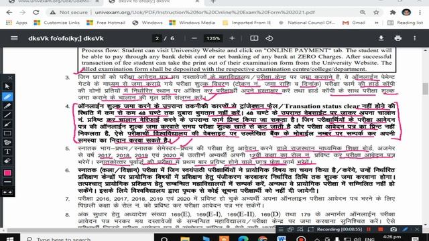This screenshot has width=429, height=241.
Task: Open the Windows bookmark
Action: pos(147,23)
